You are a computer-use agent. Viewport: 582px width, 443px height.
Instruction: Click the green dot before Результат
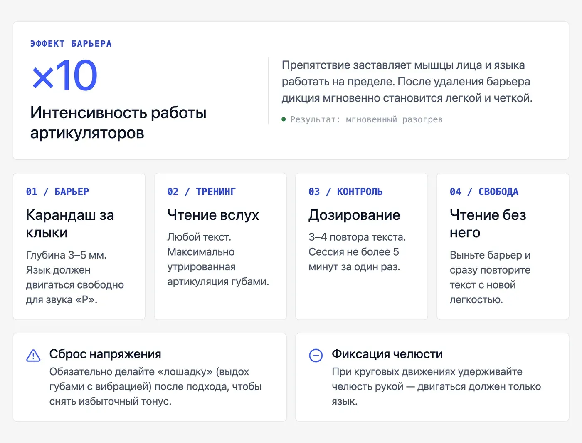284,119
